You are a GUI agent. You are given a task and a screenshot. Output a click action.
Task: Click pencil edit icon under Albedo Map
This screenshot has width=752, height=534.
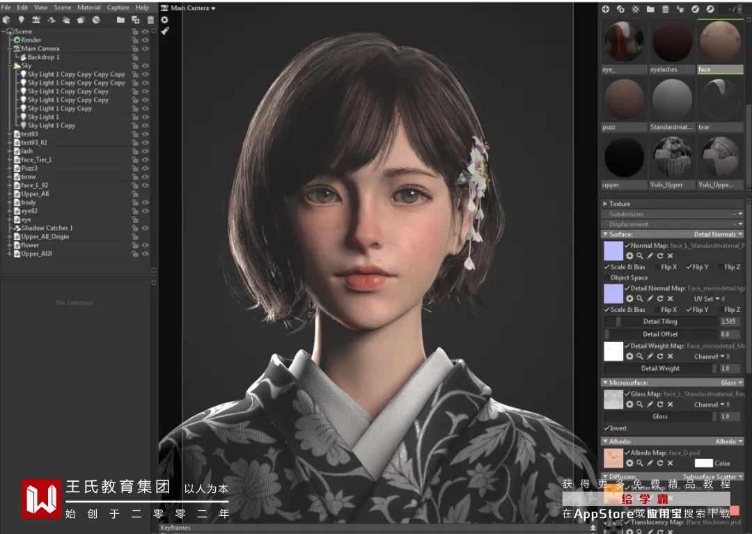tap(650, 463)
